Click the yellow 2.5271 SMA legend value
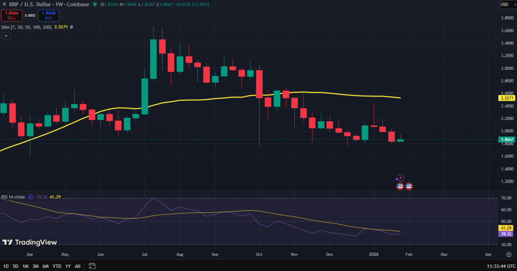 [x=61, y=27]
